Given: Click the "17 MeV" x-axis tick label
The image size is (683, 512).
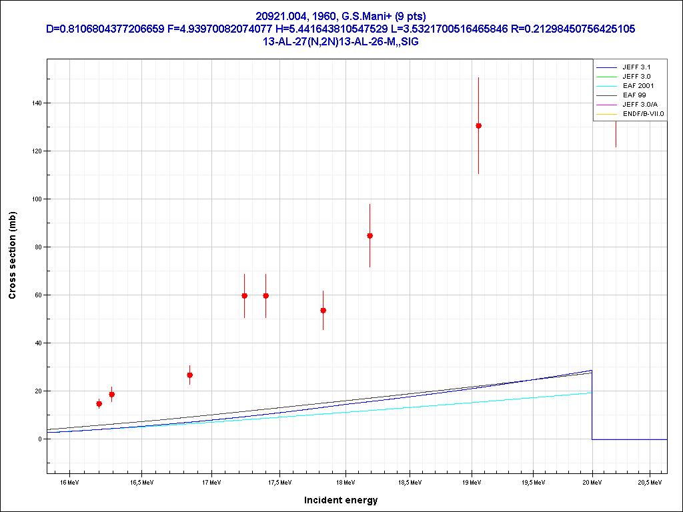Looking at the screenshot, I should coord(211,481).
